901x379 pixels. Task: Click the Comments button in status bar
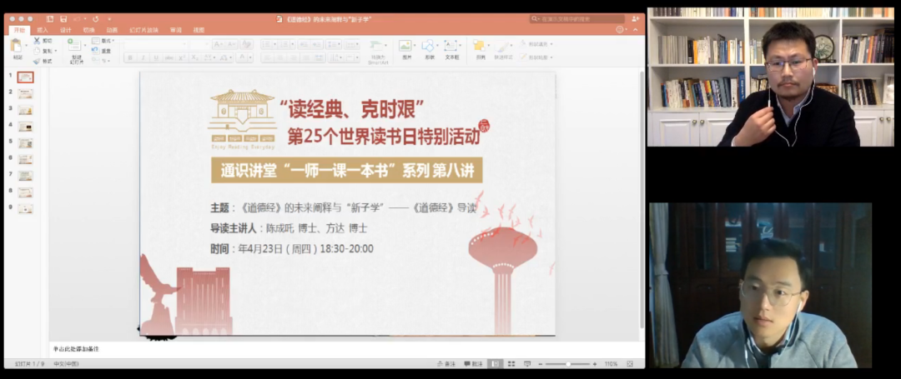click(x=474, y=364)
